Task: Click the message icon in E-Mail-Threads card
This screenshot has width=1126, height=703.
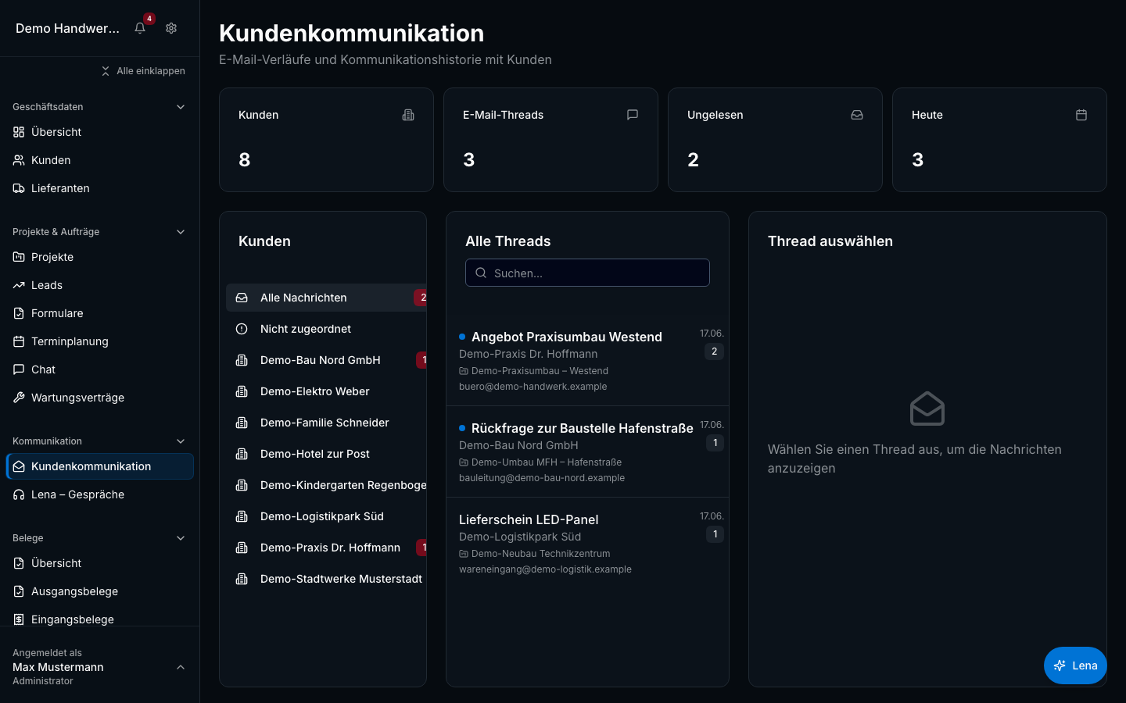Action: [x=633, y=115]
